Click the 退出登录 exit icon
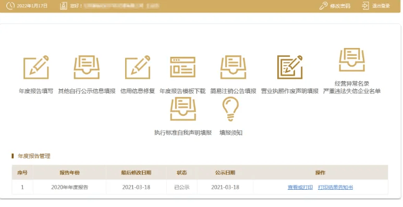 (x=365, y=6)
